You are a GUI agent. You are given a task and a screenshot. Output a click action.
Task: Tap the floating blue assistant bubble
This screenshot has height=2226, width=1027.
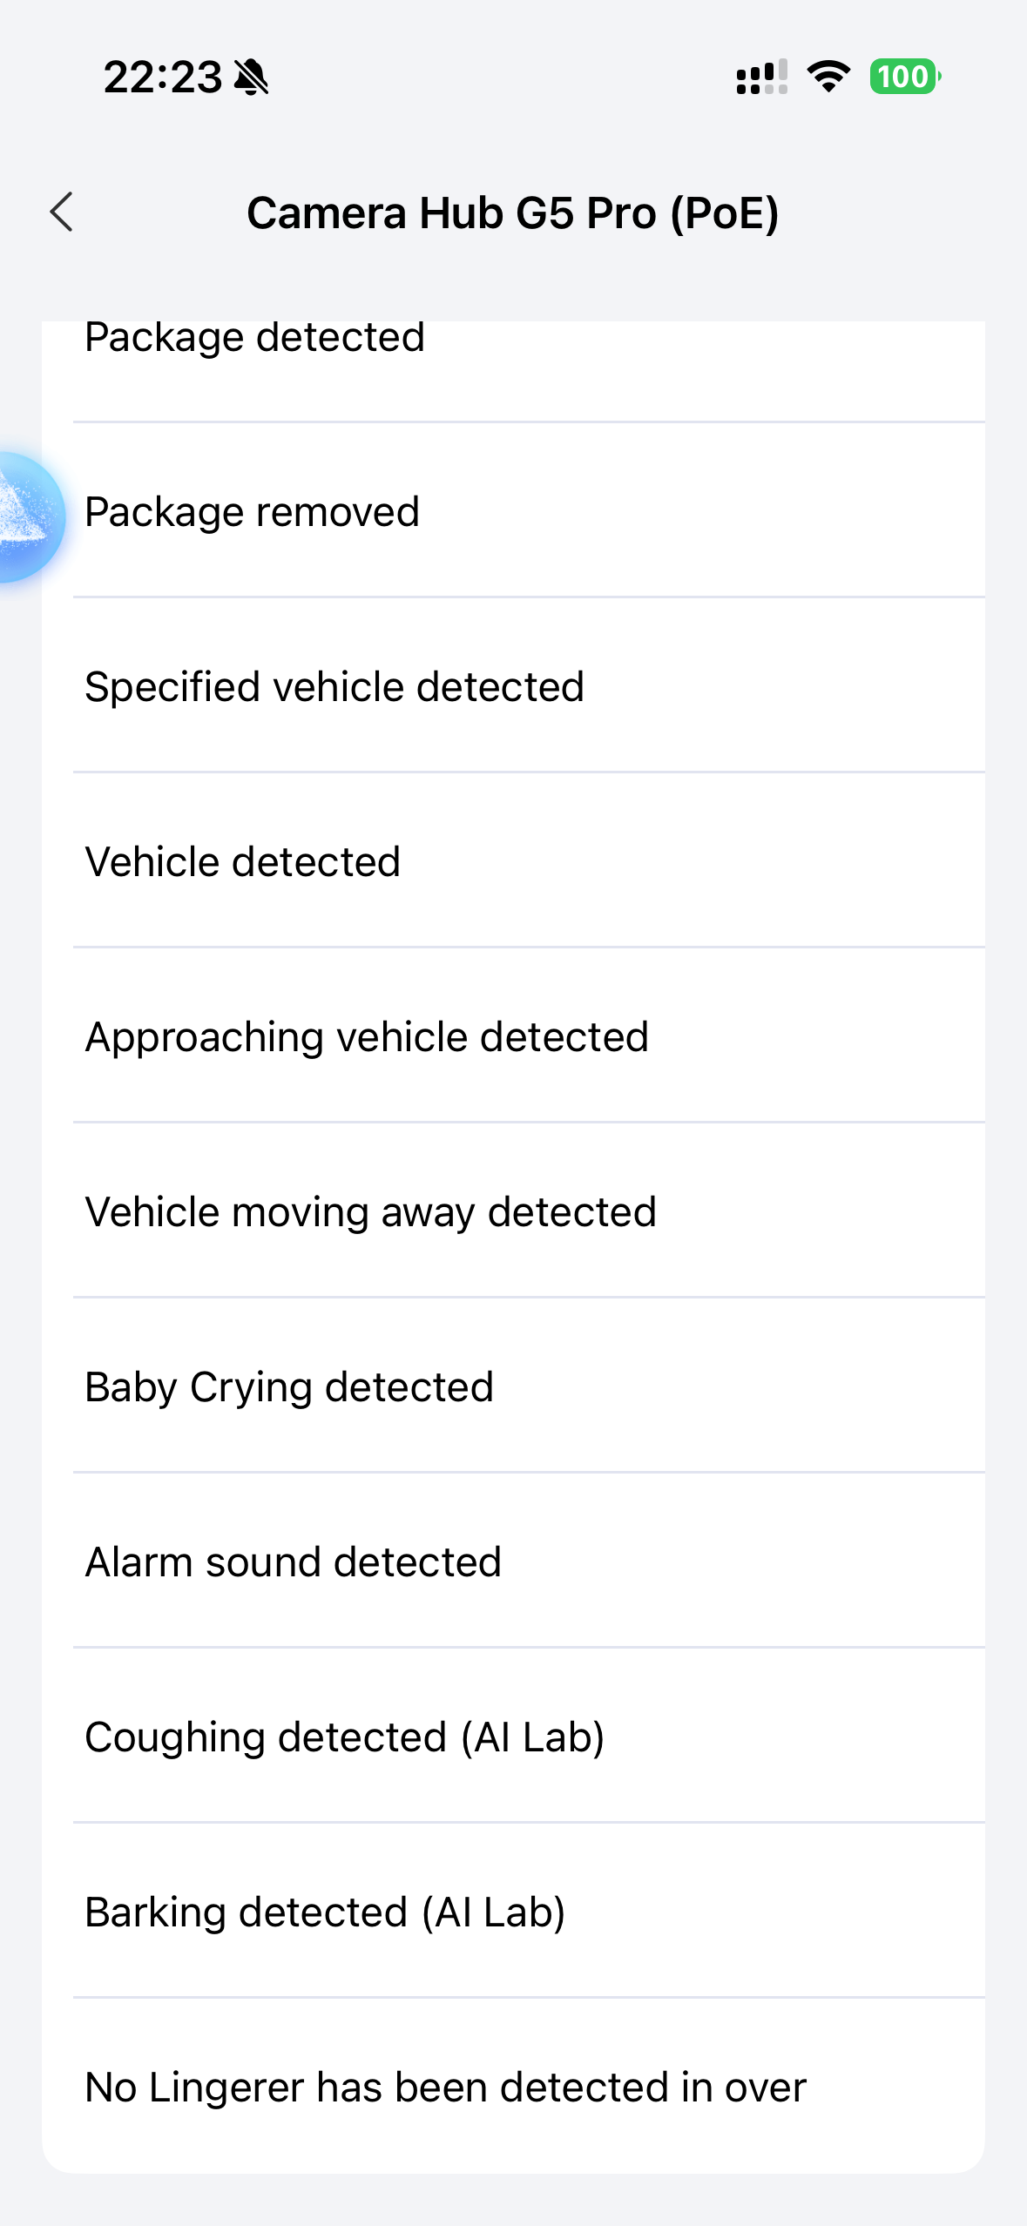pos(28,517)
